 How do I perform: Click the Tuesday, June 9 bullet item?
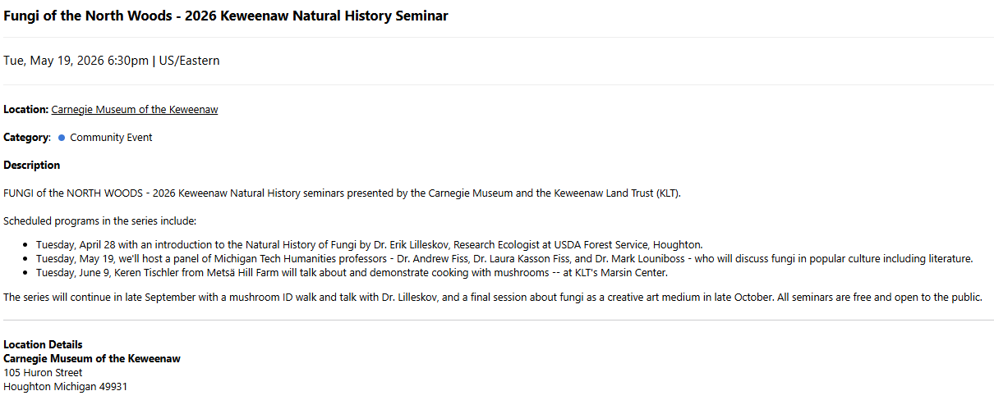pyautogui.click(x=352, y=273)
